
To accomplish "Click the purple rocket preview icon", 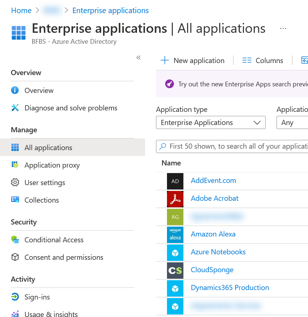I will pyautogui.click(x=170, y=84).
